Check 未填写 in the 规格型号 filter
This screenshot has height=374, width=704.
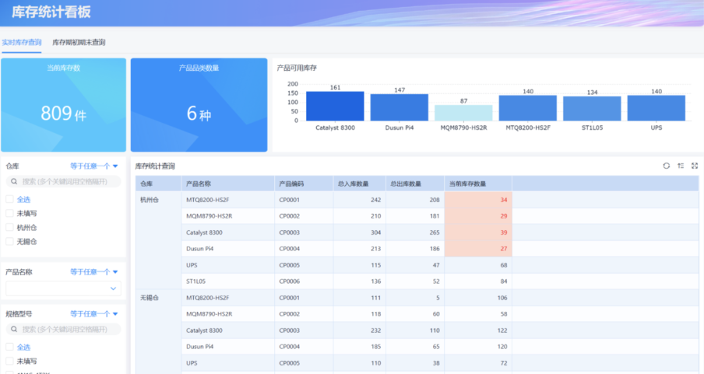(x=9, y=361)
